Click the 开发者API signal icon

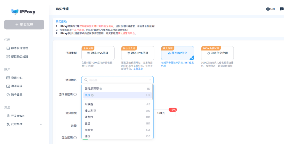tap(8, 116)
